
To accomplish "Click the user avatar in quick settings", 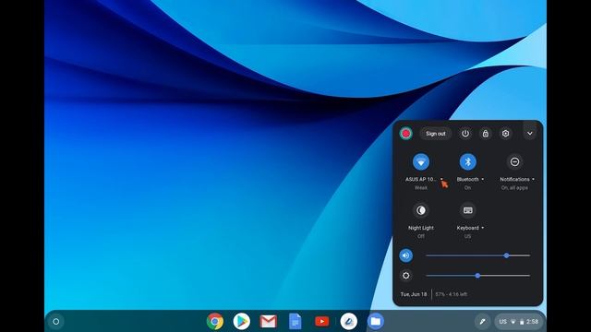I will click(x=406, y=133).
